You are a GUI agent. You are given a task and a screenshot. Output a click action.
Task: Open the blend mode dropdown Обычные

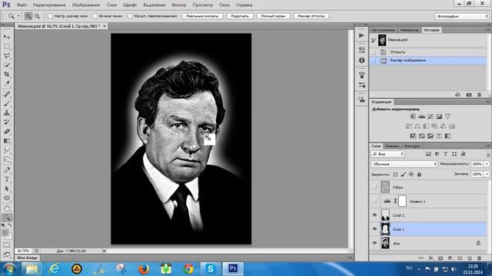(x=404, y=164)
